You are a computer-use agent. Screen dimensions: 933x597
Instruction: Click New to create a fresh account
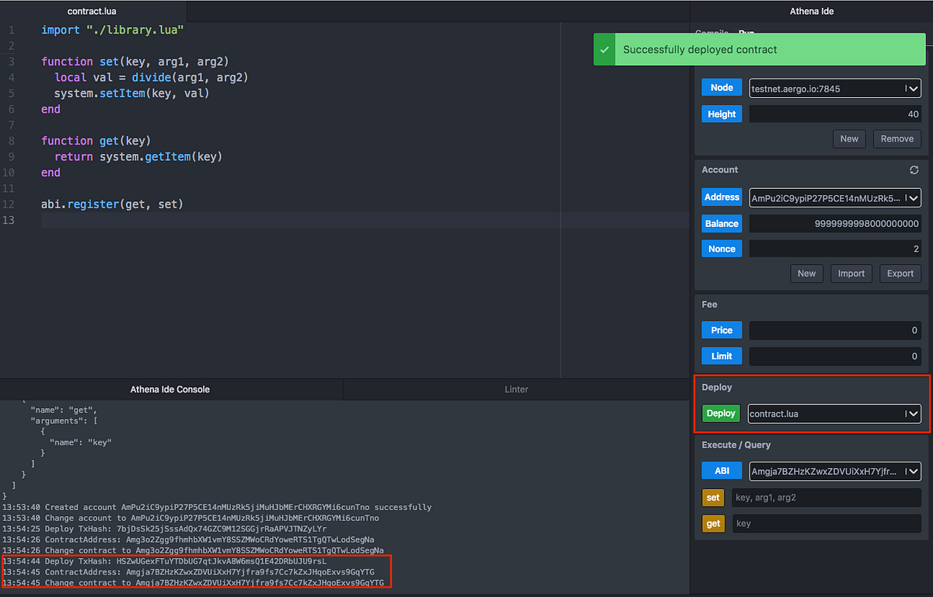pyautogui.click(x=806, y=273)
